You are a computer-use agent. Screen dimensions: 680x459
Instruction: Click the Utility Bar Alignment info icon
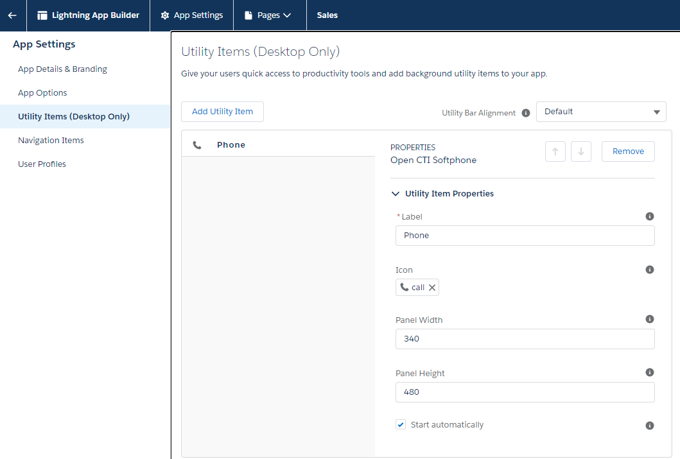point(526,113)
